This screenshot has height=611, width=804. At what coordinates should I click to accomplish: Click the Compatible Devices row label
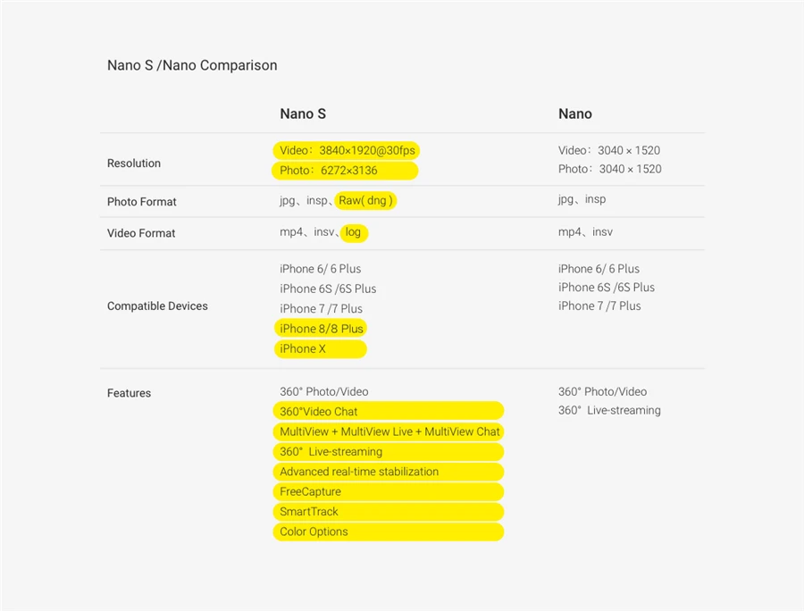click(x=157, y=306)
